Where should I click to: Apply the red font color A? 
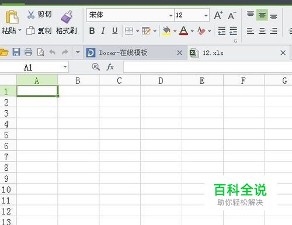183,31
